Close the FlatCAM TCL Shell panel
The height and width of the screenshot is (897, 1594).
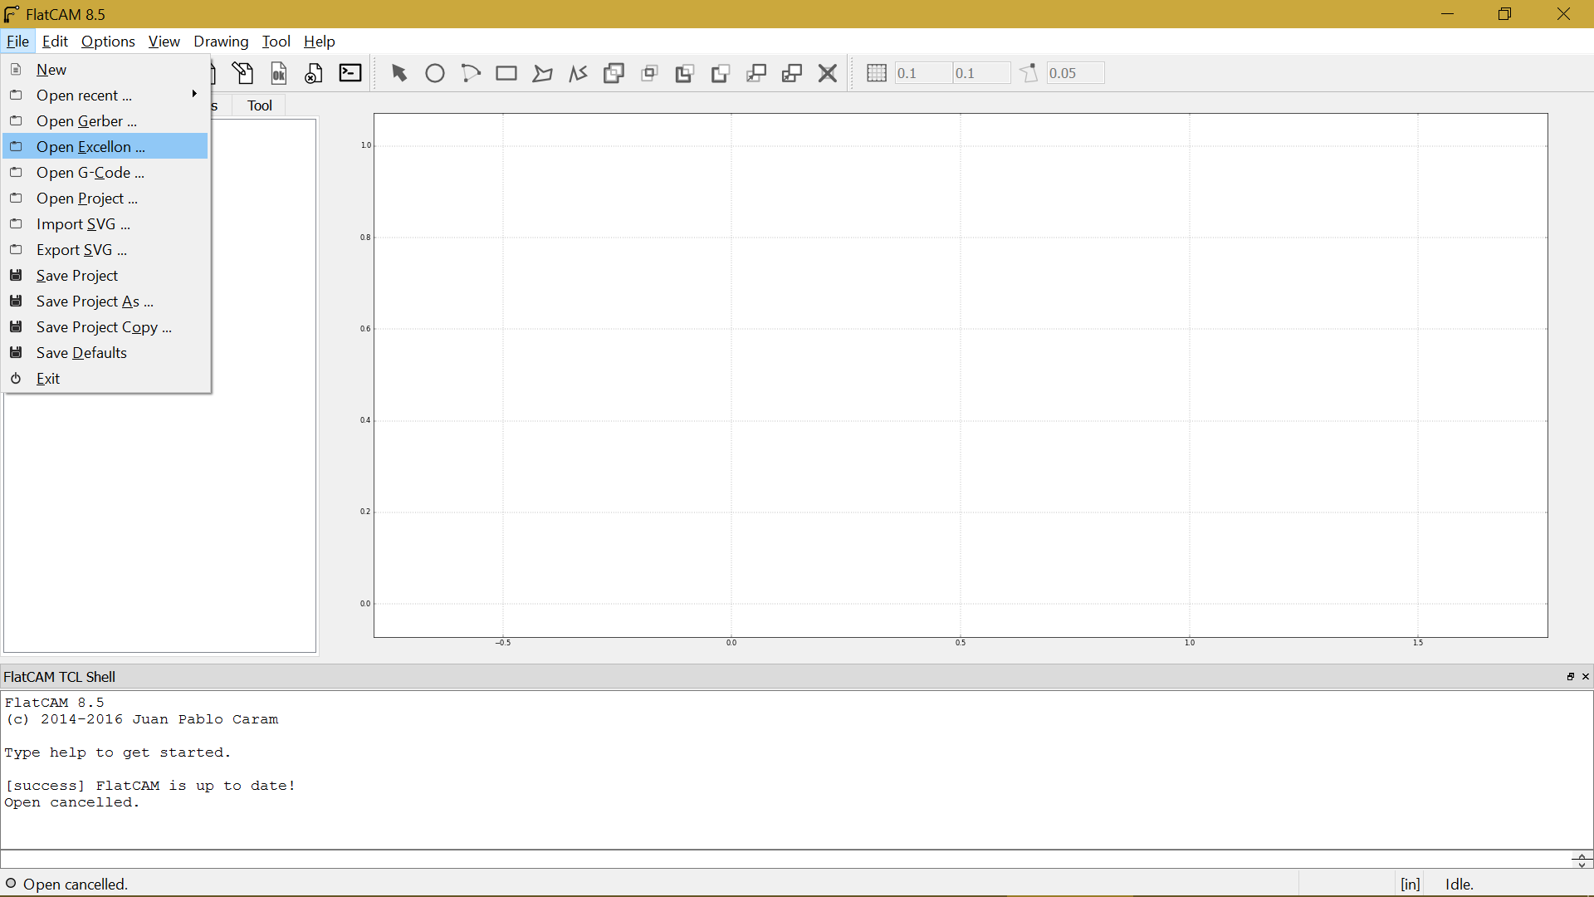(1585, 677)
